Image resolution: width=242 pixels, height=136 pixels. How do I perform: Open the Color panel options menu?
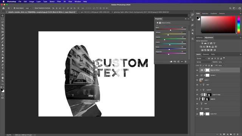coord(240,14)
